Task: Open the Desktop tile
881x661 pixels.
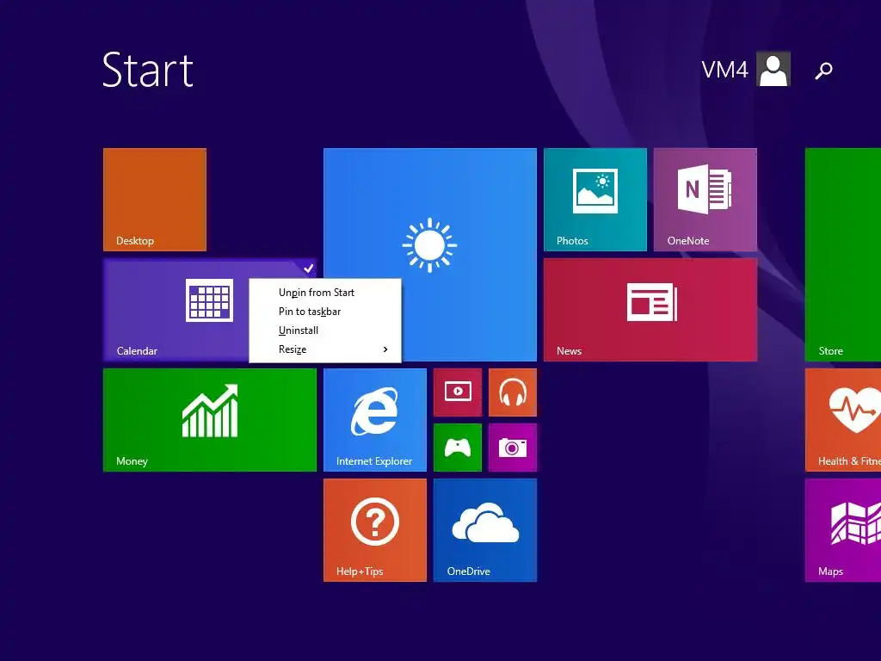Action: tap(155, 200)
